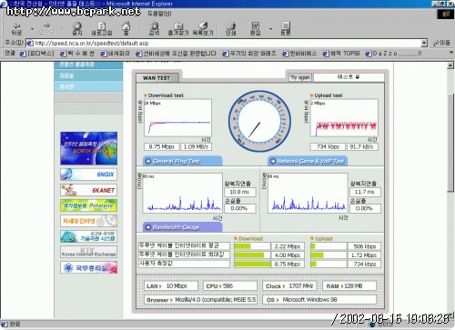Viewport: 455px width, 330px height.
Task: Go to home page via 홈 icon
Action: (x=126, y=28)
